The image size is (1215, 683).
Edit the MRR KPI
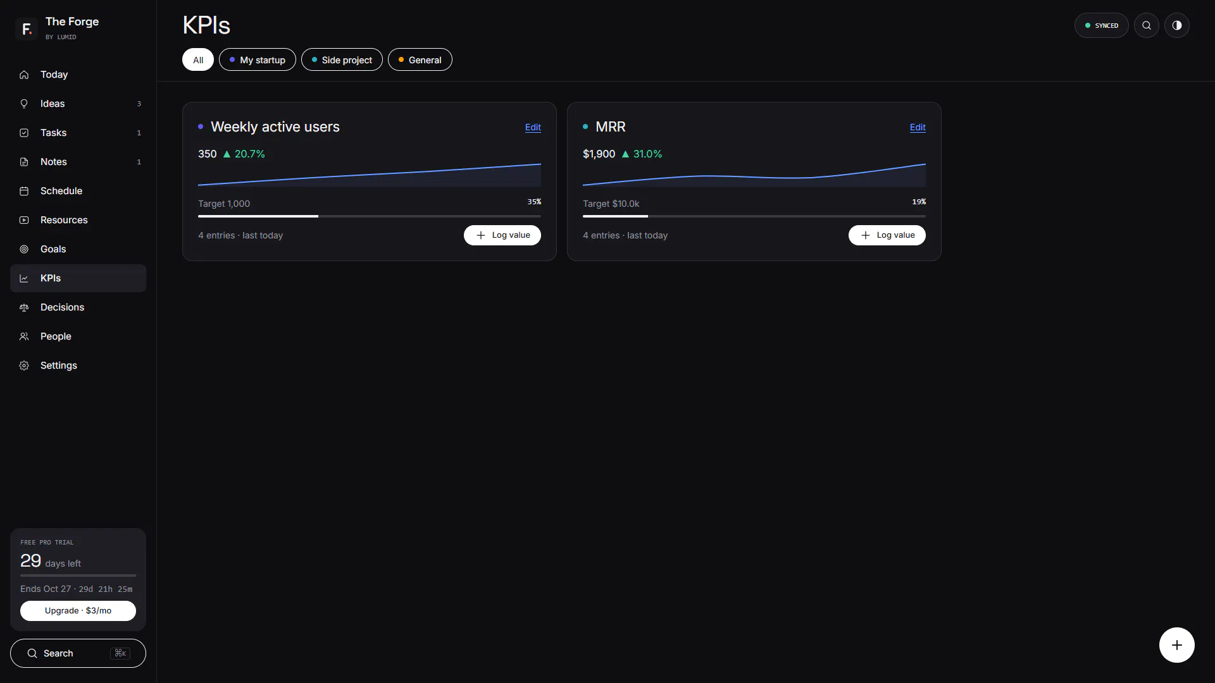pos(918,127)
